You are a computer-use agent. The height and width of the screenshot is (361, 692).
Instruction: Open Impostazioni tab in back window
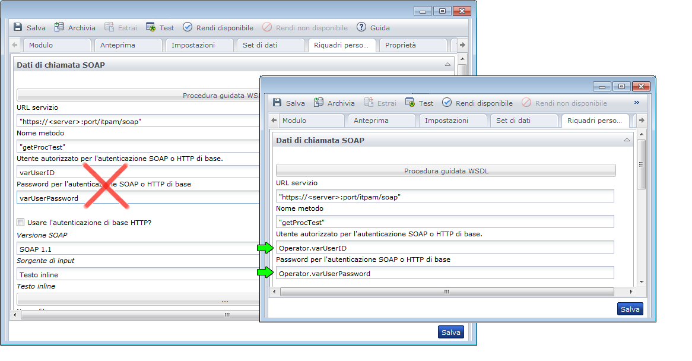(x=199, y=45)
